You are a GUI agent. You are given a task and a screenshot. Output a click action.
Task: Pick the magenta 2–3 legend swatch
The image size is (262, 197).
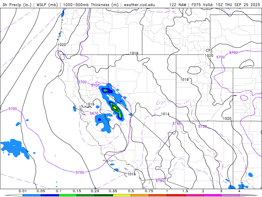coord(212,195)
